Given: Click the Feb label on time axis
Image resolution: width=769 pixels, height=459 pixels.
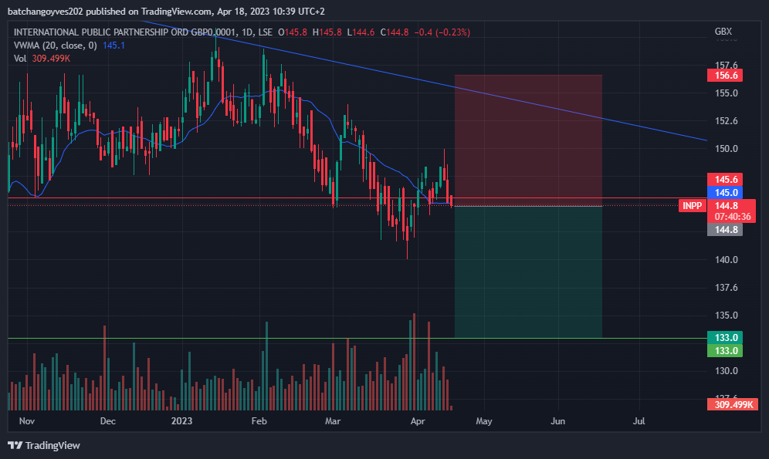Looking at the screenshot, I should 259,421.
